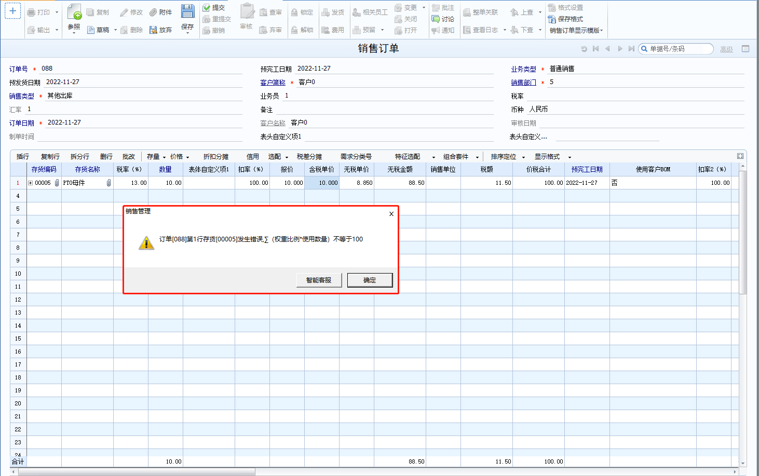This screenshot has height=476, width=759.
Task: Click the fullscreen grid icon at table corner
Action: [740, 156]
